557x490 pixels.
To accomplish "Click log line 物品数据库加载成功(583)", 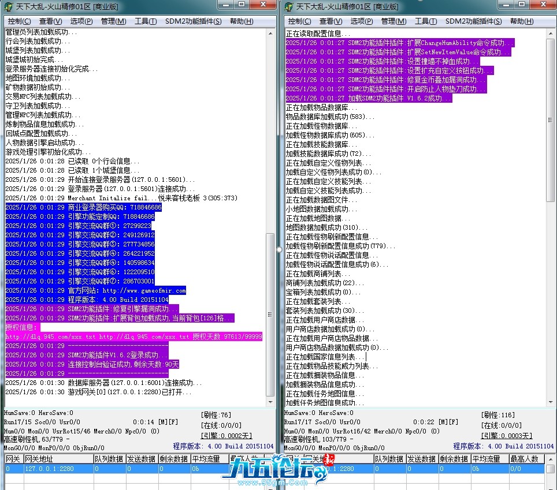I will tap(330, 117).
